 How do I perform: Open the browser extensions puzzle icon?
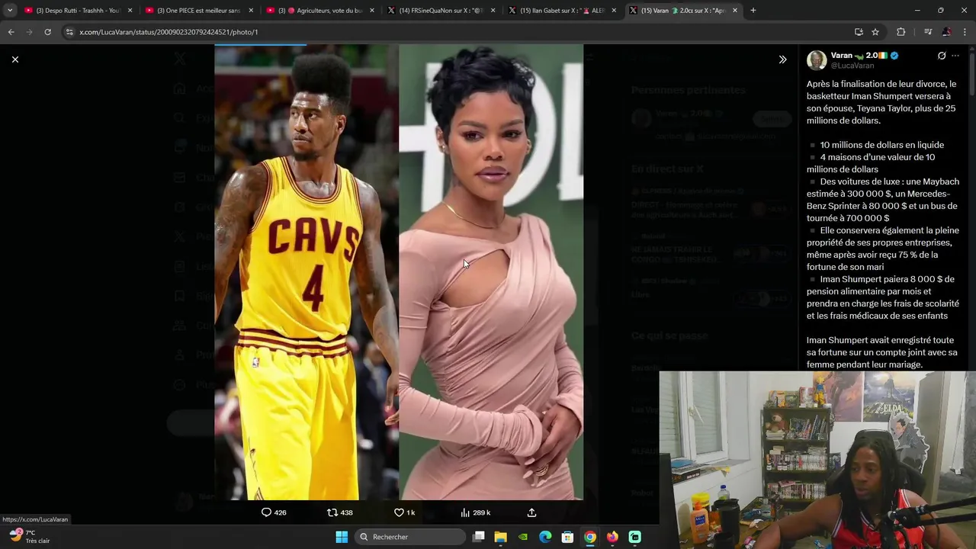coord(901,32)
